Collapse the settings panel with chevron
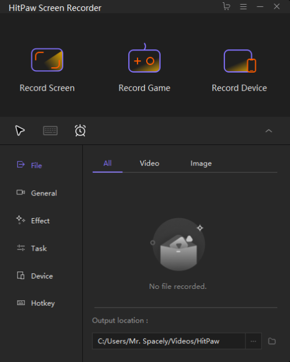This screenshot has width=290, height=362. [269, 131]
